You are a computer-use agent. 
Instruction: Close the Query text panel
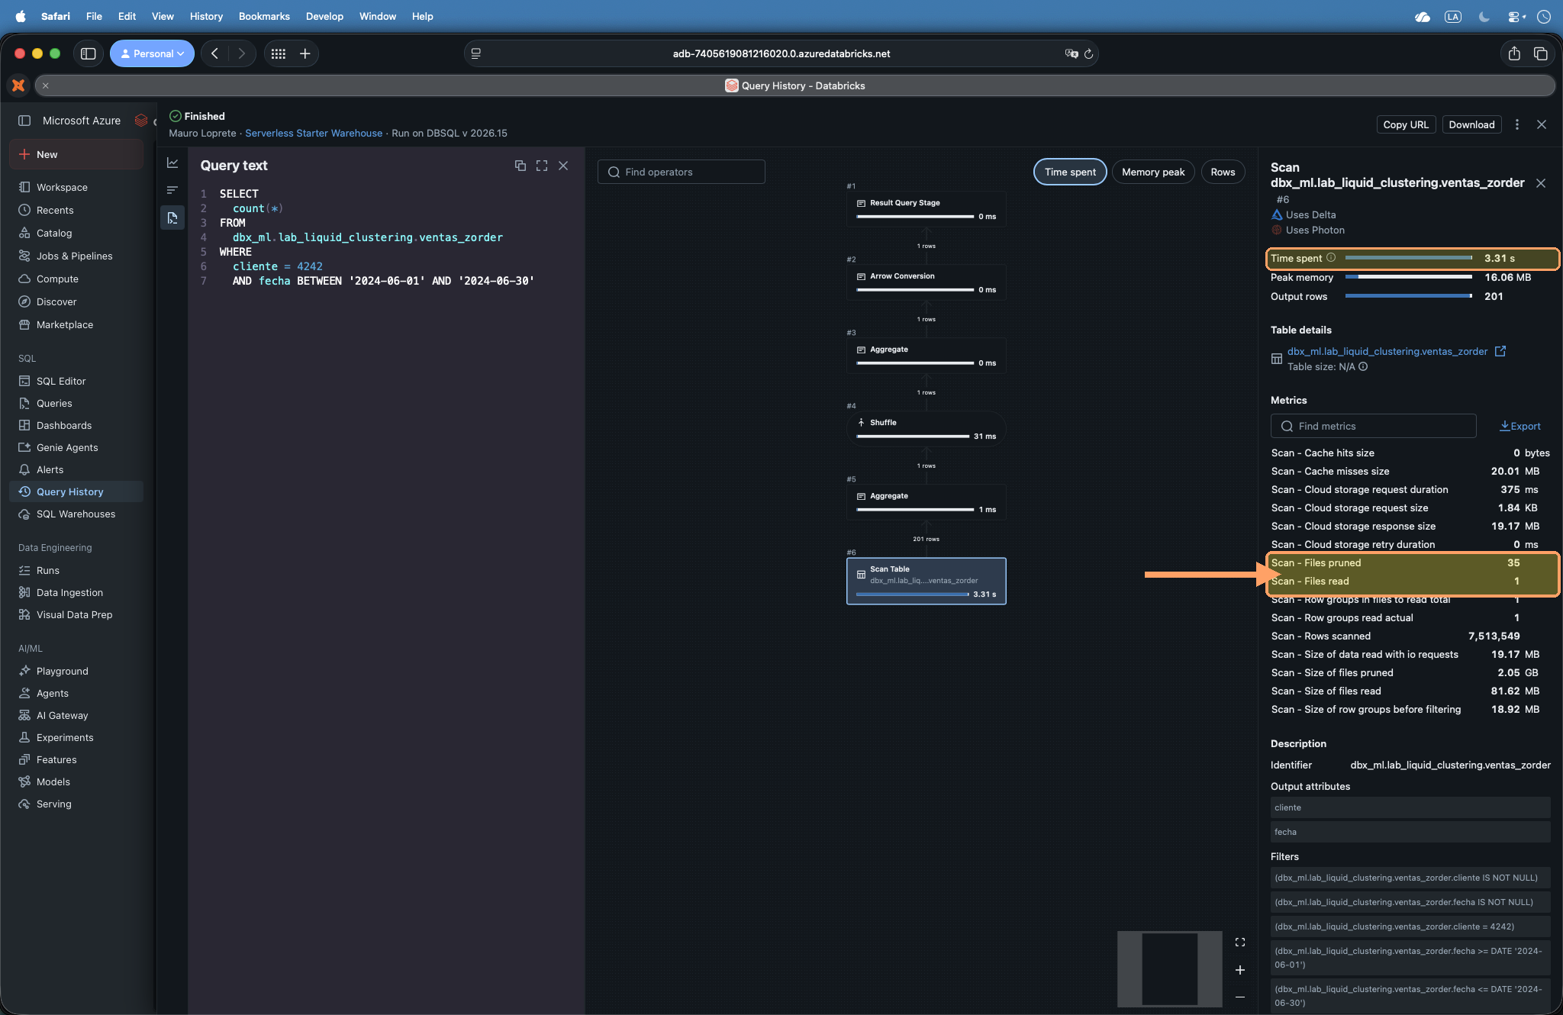(563, 166)
